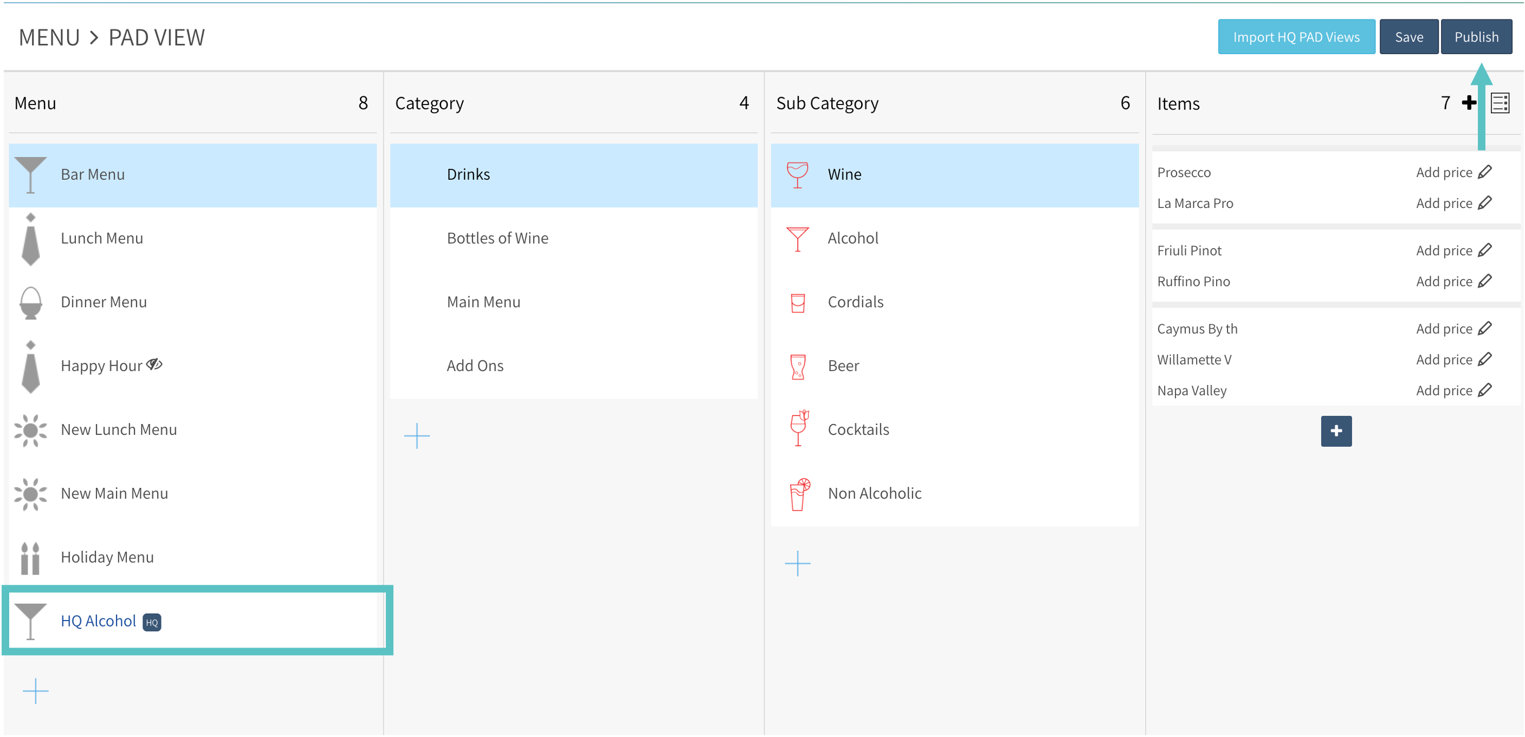This screenshot has width=1525, height=737.
Task: Select the Non Alcoholic sub category
Action: point(874,493)
